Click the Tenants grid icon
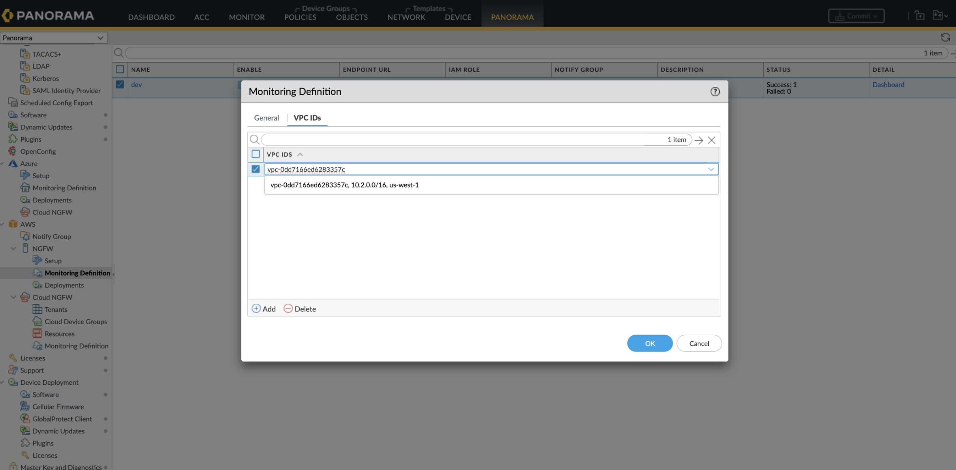The height and width of the screenshot is (470, 956). click(37, 309)
